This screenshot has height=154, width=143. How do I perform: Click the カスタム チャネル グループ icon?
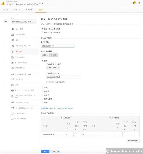(12, 96)
